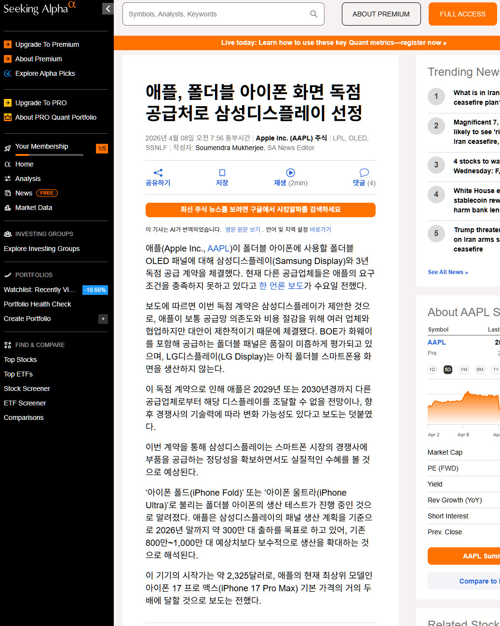Image resolution: width=500 pixels, height=626 pixels.
Task: Play the article audio (재생)
Action: pyautogui.click(x=290, y=173)
